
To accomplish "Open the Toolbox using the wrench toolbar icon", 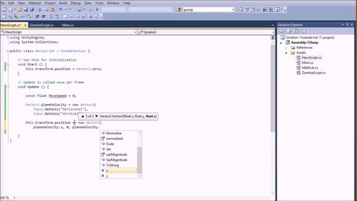I will (259, 9).
